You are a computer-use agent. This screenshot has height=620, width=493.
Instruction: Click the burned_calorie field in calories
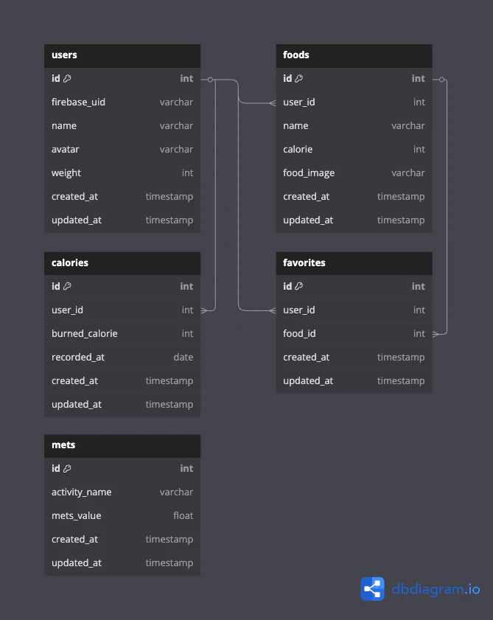(122, 334)
